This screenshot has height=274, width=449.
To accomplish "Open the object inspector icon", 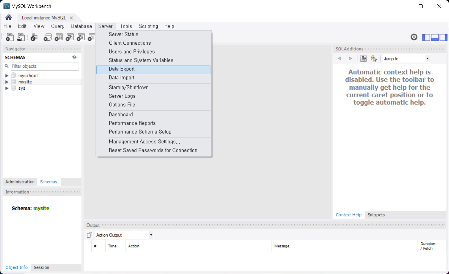I will point(34,37).
